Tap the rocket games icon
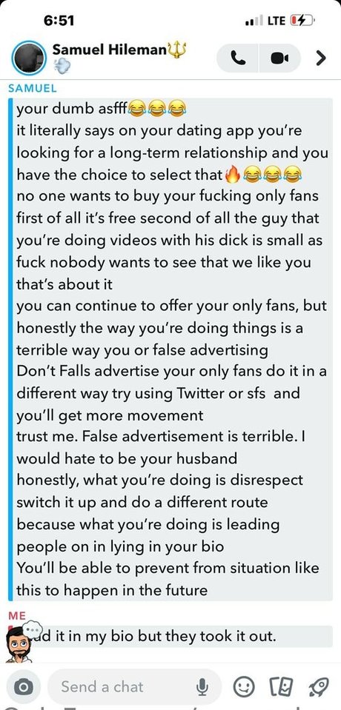This screenshot has width=341, height=710. pos(318,687)
